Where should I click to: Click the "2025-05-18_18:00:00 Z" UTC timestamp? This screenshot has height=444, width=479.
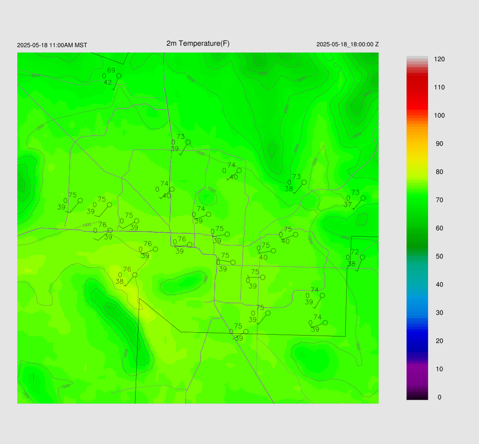(x=348, y=44)
